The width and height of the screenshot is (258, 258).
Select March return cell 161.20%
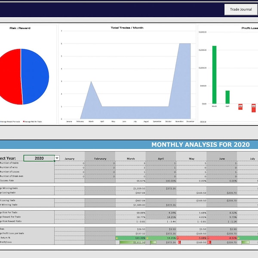131,238
